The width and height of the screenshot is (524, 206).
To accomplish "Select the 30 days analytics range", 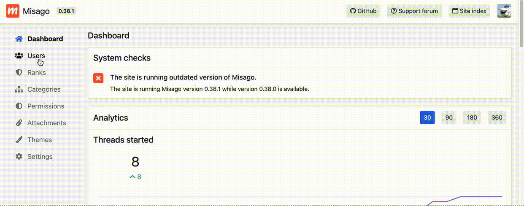I will click(427, 118).
